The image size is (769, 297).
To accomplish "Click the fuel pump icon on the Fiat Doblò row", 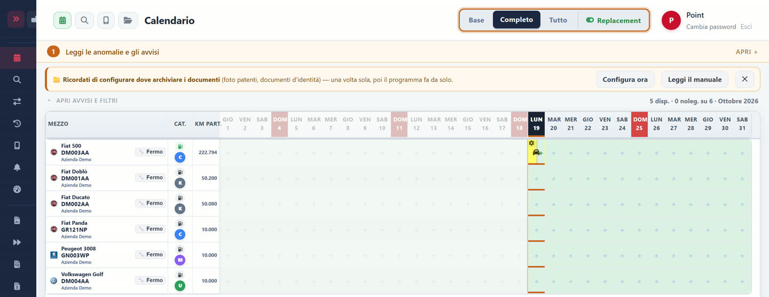I will (x=180, y=172).
